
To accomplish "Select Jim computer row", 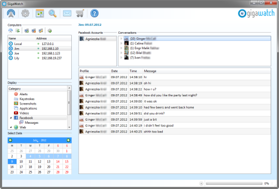I will click(39, 49).
